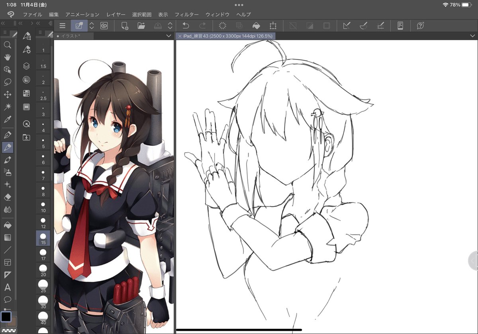This screenshot has width=478, height=334.
Task: Expand the right-side hidden palette handle
Action: coord(473,260)
